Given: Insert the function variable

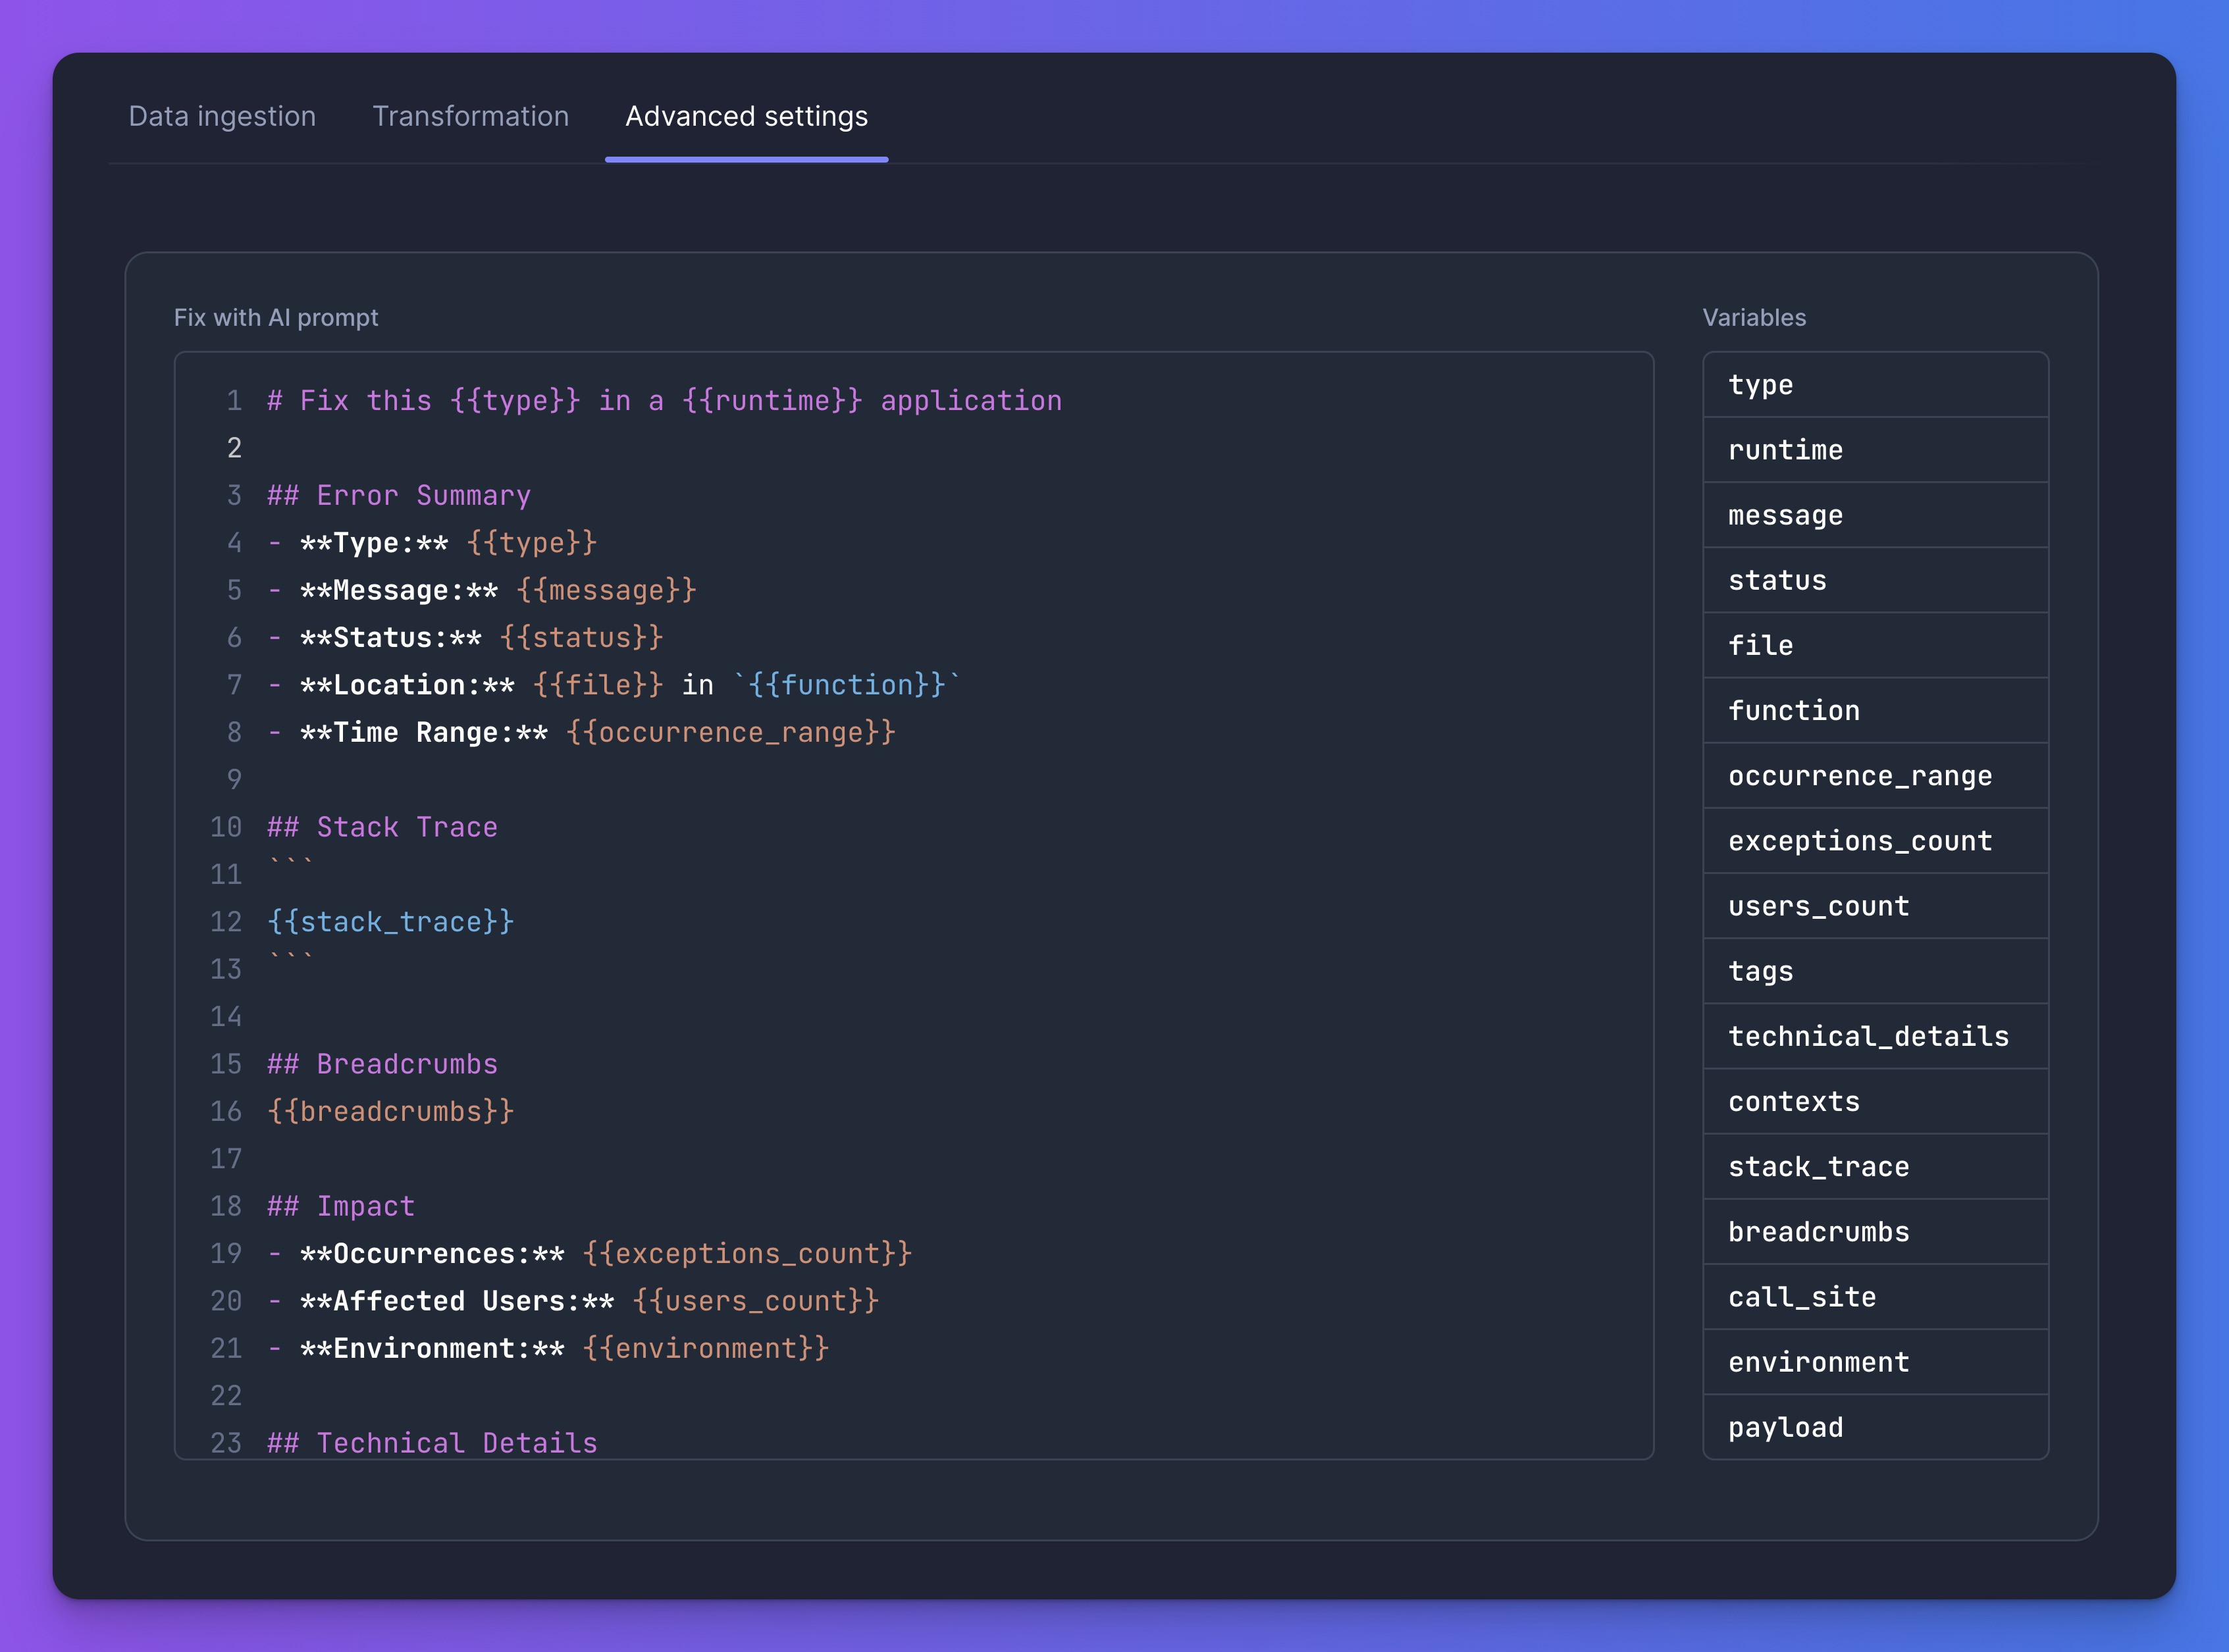Looking at the screenshot, I should (x=1875, y=710).
